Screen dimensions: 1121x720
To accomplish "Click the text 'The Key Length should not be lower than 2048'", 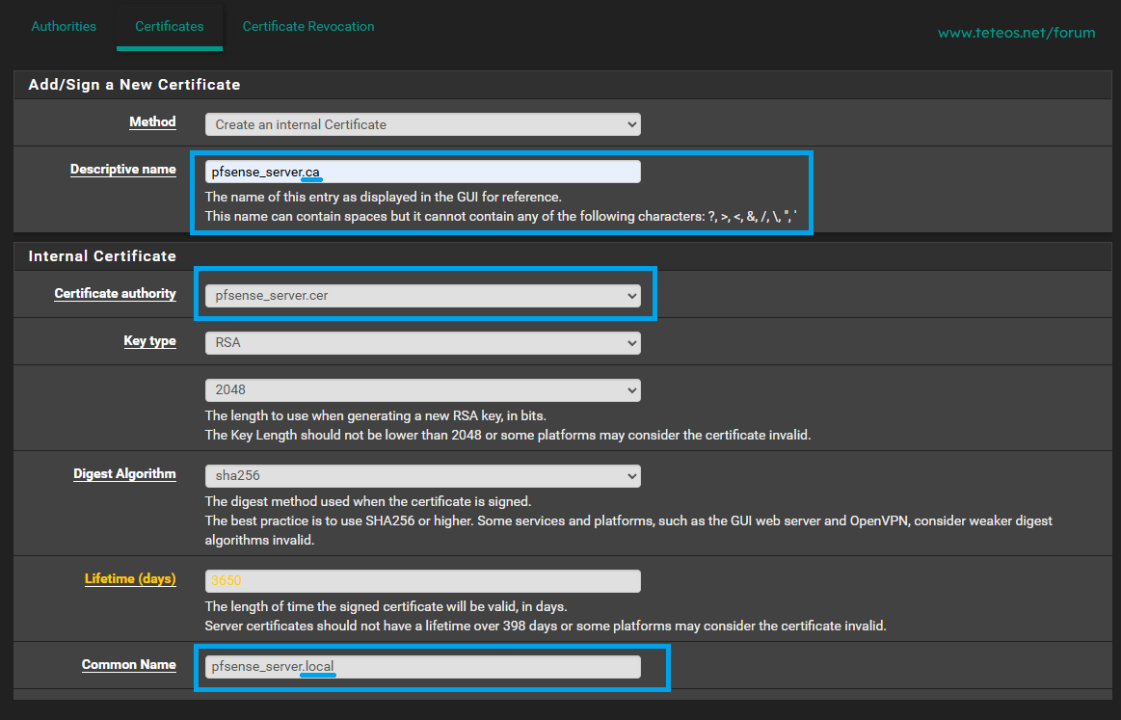I will 343,435.
